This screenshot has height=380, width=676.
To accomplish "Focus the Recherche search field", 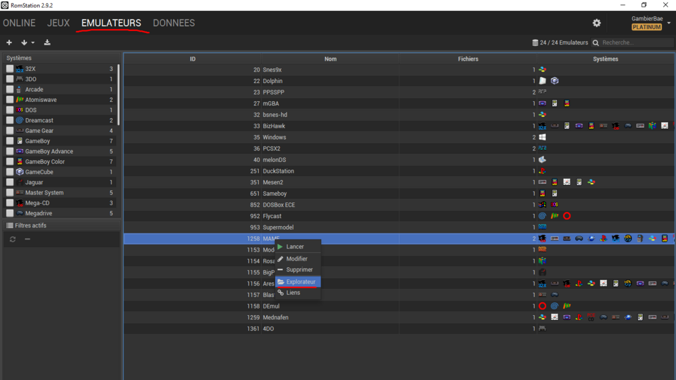I will pos(635,43).
